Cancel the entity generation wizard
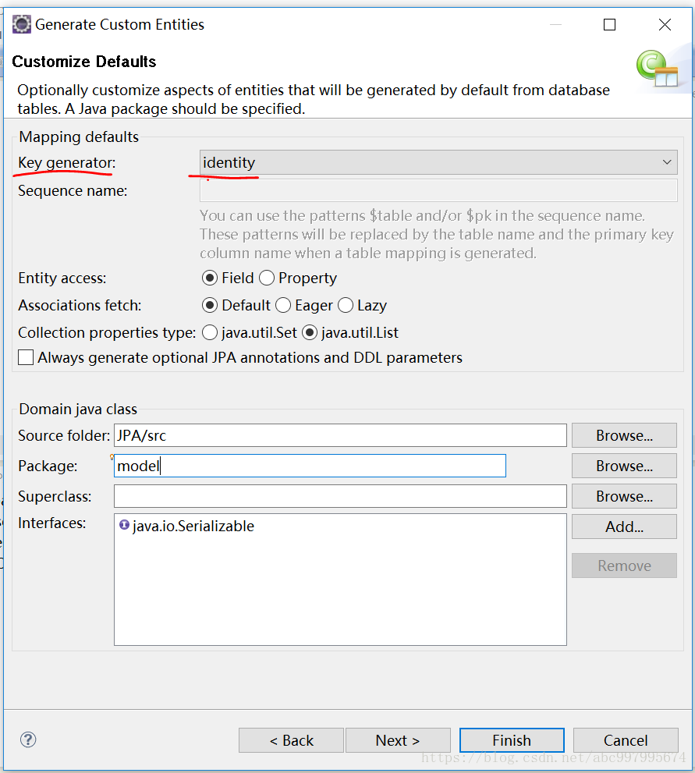 pos(626,739)
